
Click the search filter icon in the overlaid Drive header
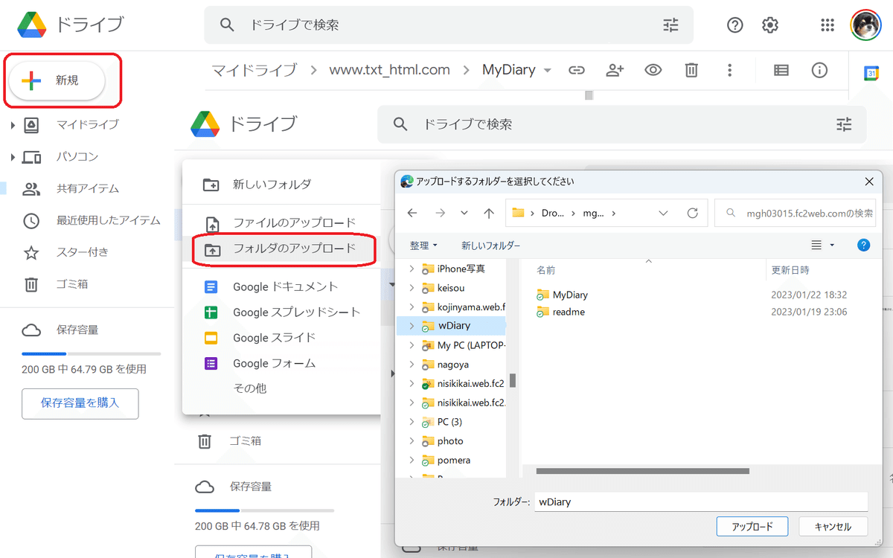(844, 124)
